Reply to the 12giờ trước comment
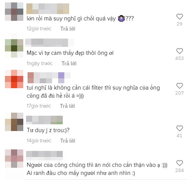Screen dimensions: 196x180 click(x=68, y=29)
